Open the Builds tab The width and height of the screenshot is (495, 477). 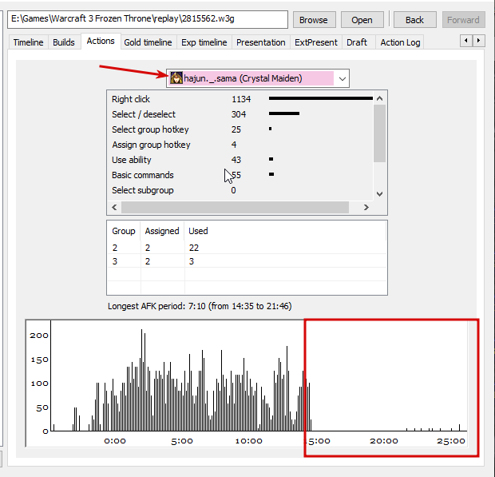[64, 42]
